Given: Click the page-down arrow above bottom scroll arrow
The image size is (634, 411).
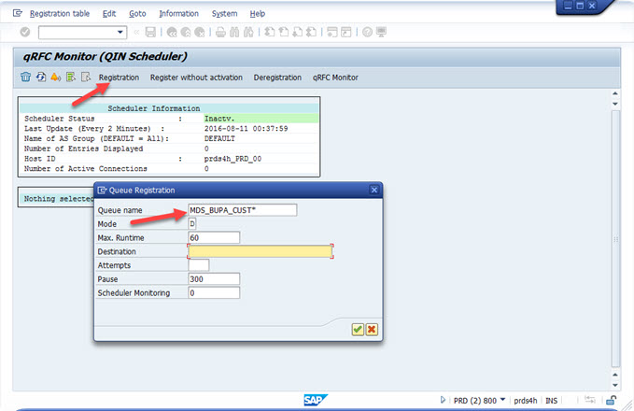Looking at the screenshot, I should [615, 375].
